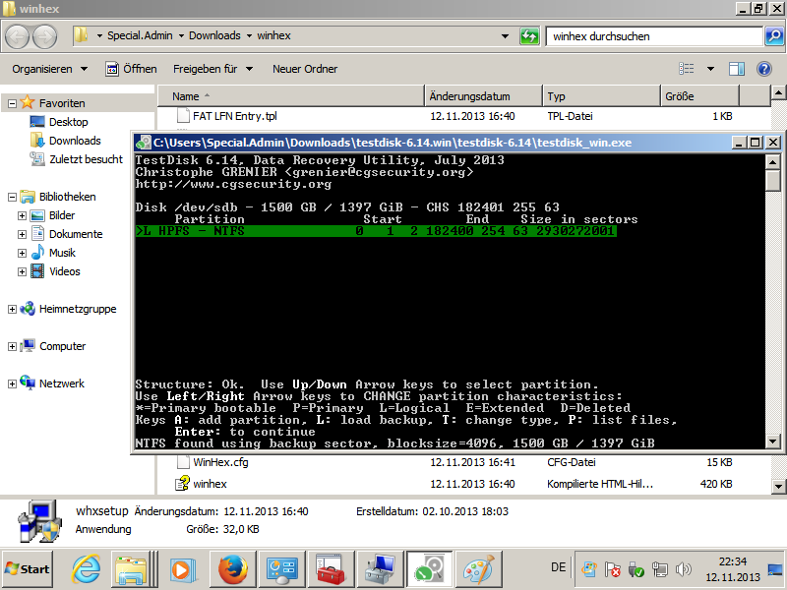Select the winhex help file
This screenshot has width=787, height=590.
(210, 484)
